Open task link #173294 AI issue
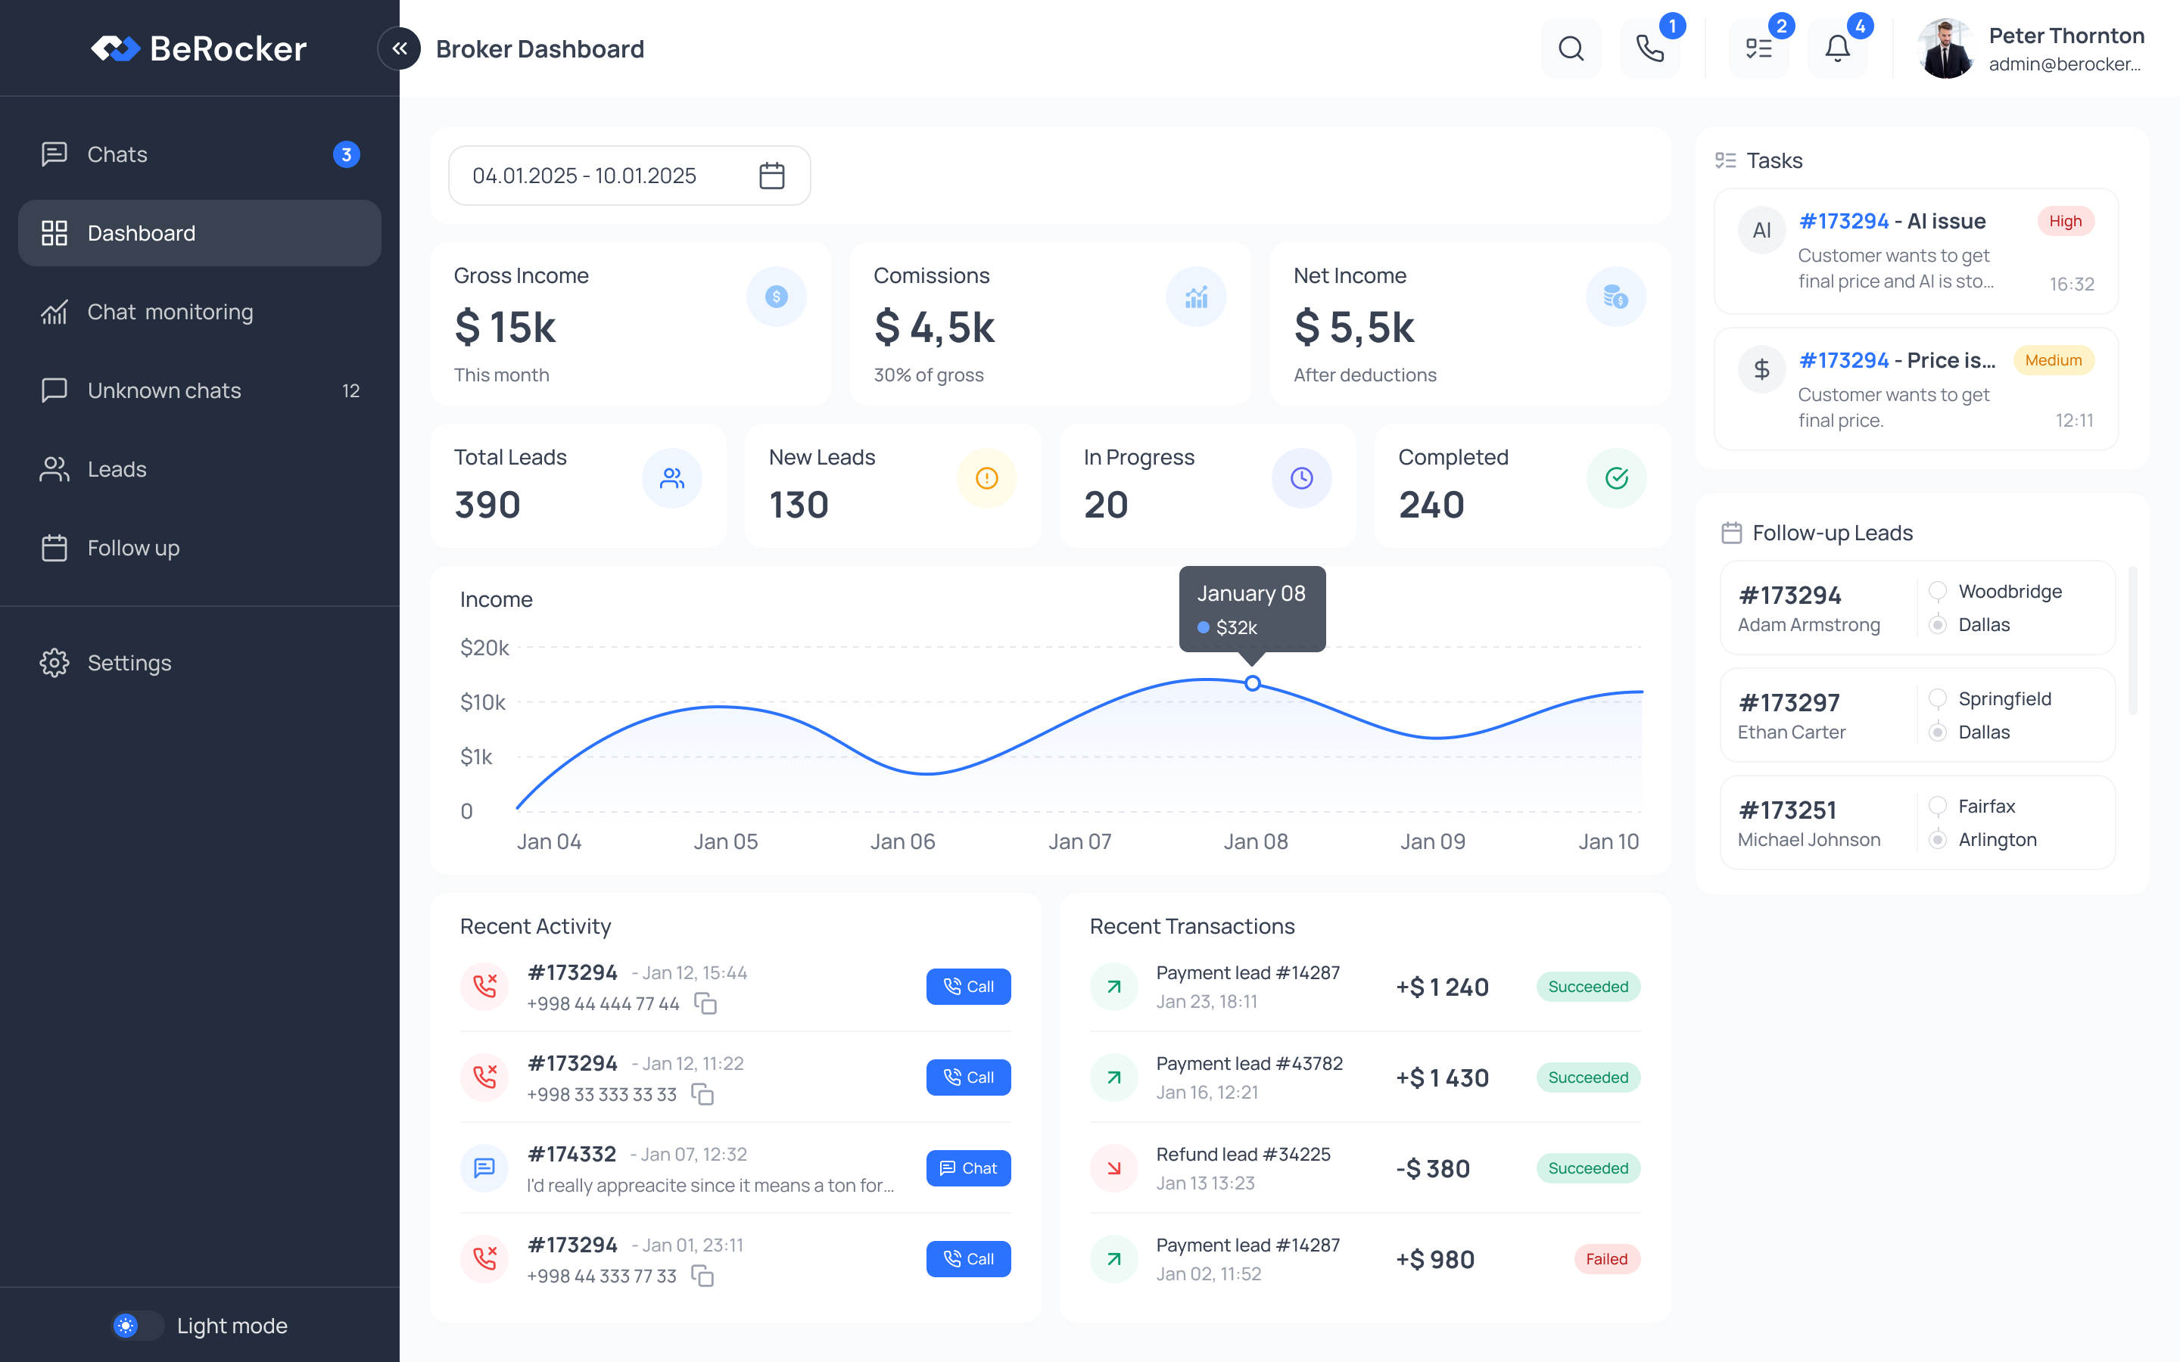Screen dimensions: 2180x1362 1843,222
